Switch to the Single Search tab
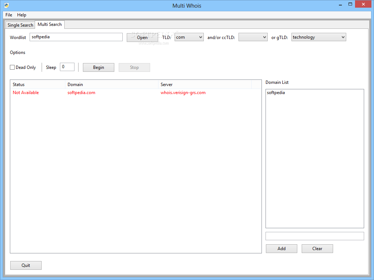This screenshot has height=280, width=374. tap(20, 25)
